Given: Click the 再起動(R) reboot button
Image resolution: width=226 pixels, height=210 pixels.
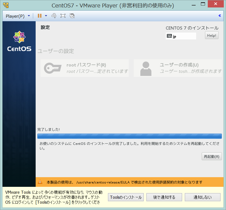Looking at the screenshot, I should point(212,156).
